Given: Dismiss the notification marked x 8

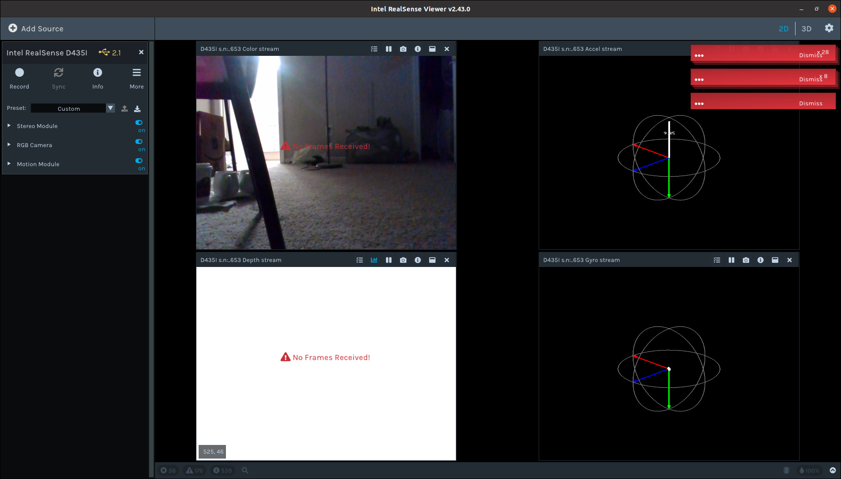Looking at the screenshot, I should pos(811,79).
